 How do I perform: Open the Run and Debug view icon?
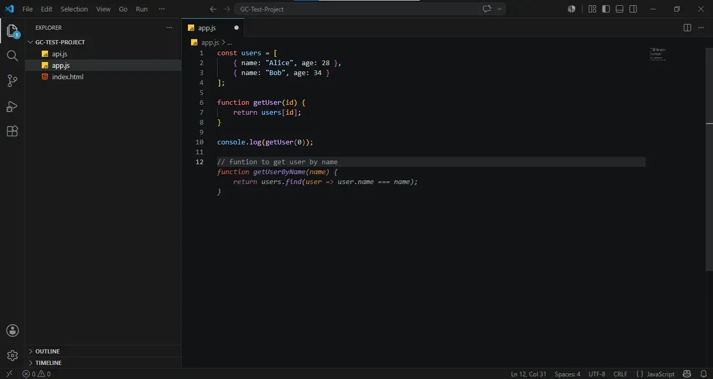(13, 106)
